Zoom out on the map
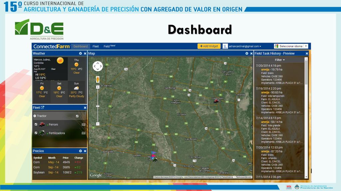The height and width of the screenshot is (191, 341). [98, 124]
